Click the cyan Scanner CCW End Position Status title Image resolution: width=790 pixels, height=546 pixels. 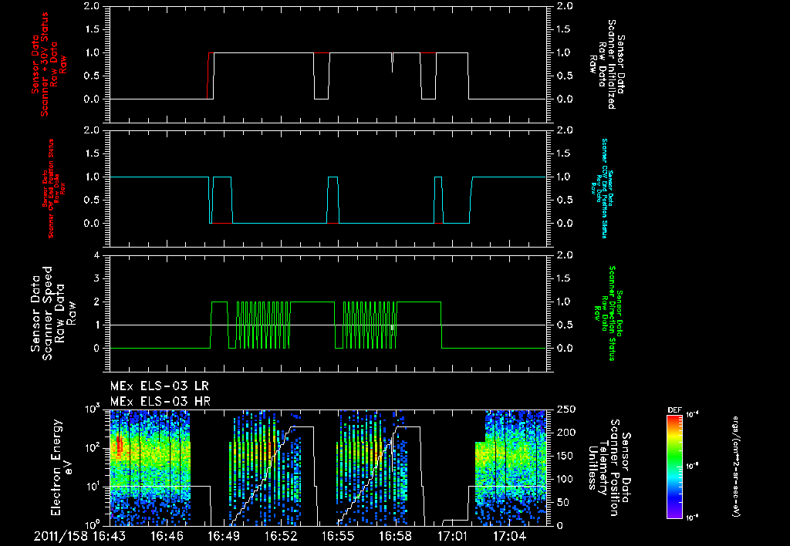point(602,188)
